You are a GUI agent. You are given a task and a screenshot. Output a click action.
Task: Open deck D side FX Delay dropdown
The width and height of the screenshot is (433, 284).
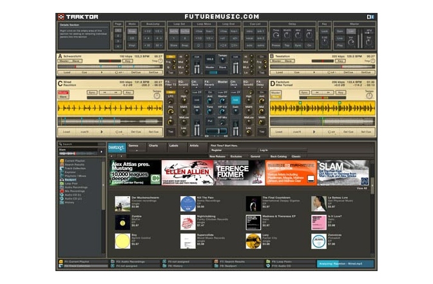click(260, 83)
